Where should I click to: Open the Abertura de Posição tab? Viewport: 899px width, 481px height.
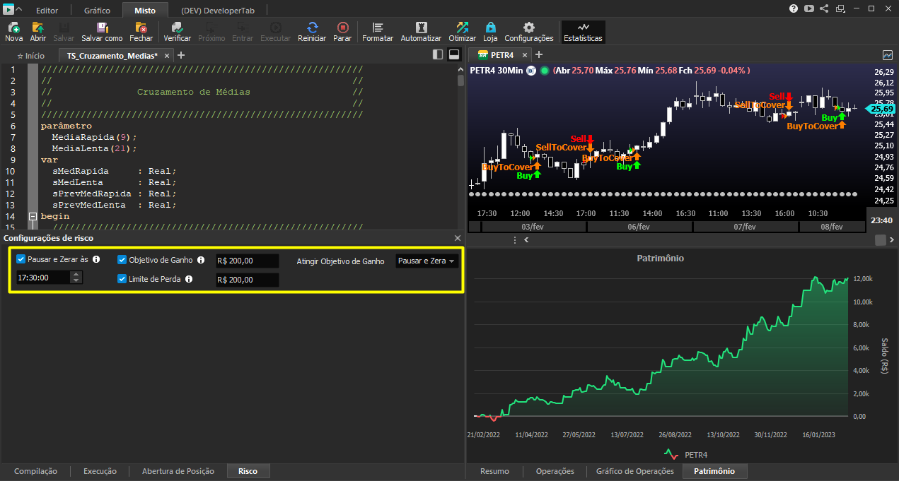(177, 471)
